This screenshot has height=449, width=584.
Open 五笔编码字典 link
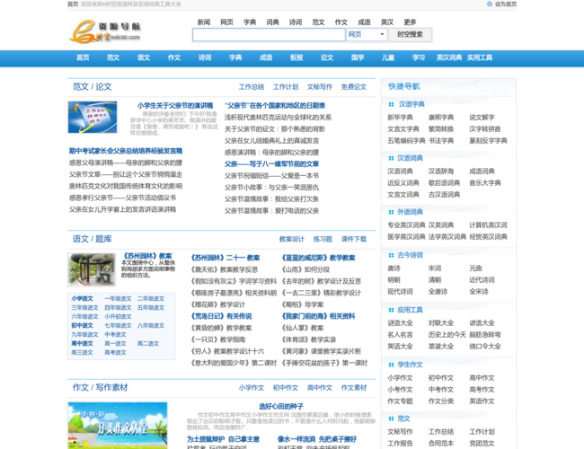tap(406, 141)
